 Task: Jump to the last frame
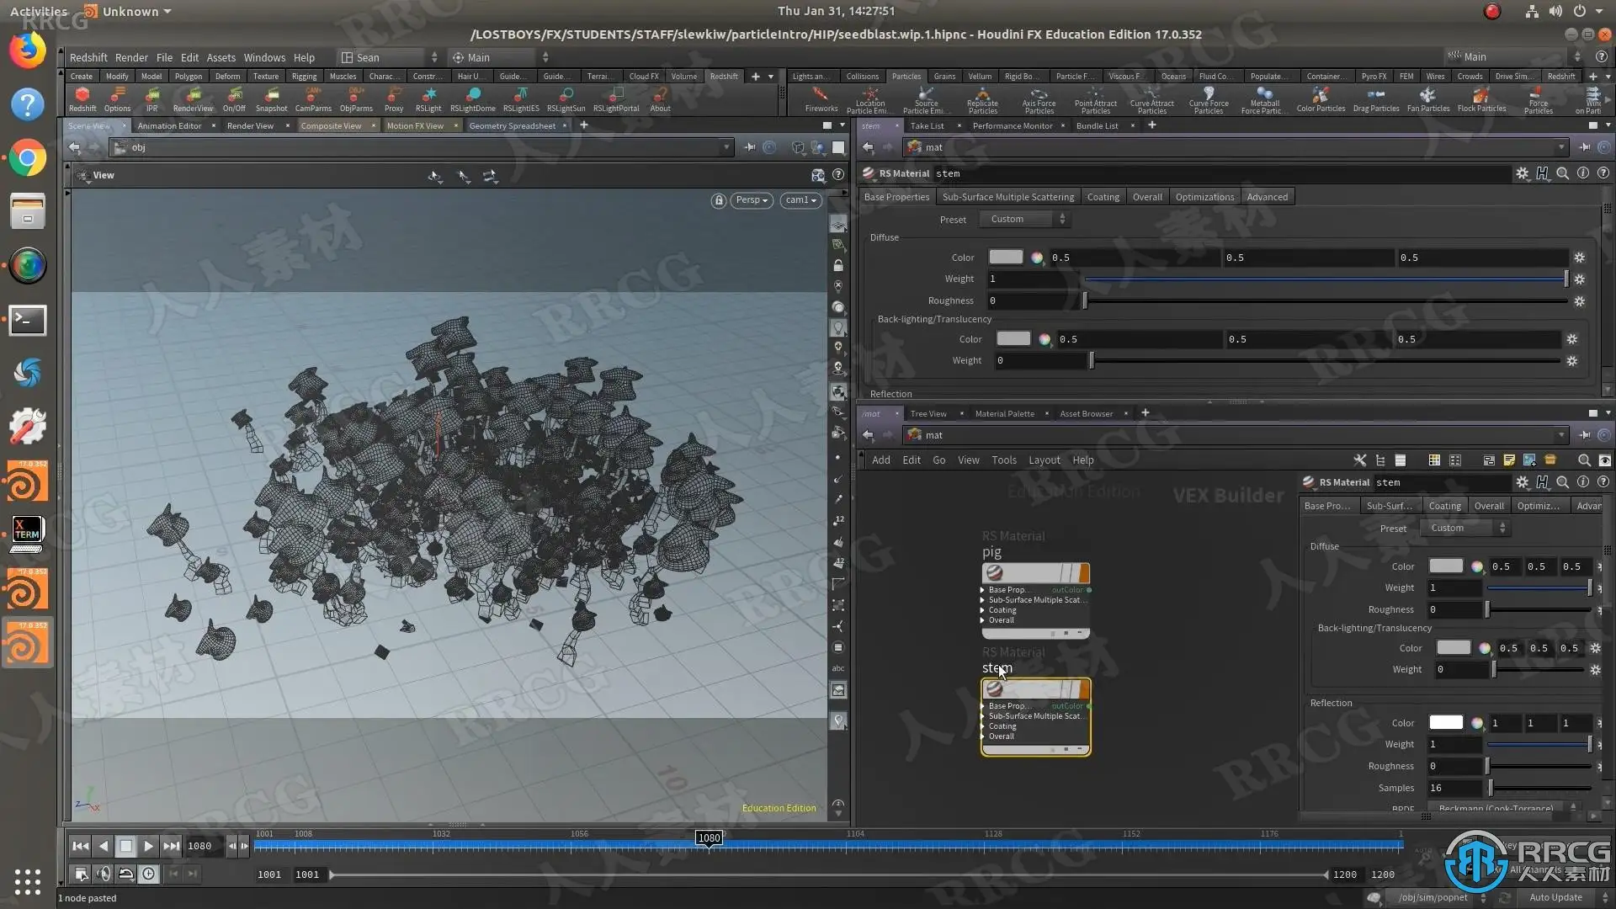[171, 846]
